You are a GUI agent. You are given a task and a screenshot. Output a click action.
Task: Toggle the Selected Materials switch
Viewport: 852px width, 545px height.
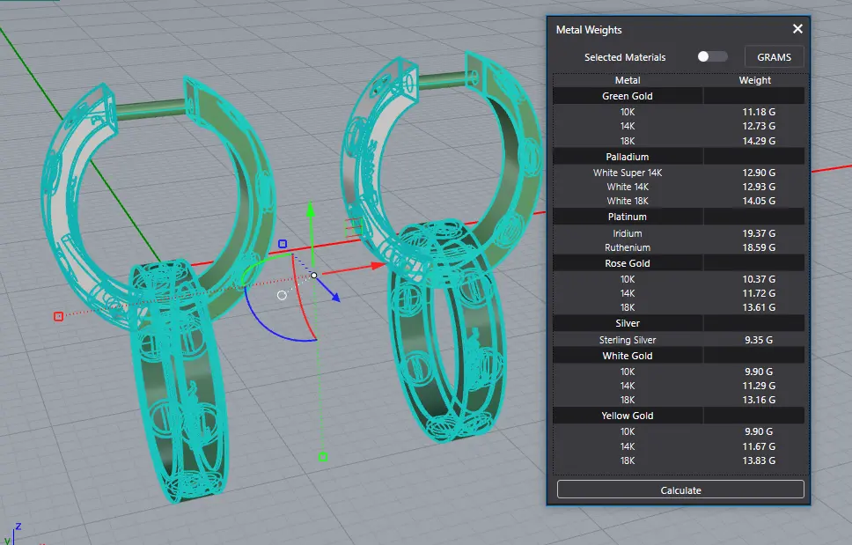[x=712, y=56]
